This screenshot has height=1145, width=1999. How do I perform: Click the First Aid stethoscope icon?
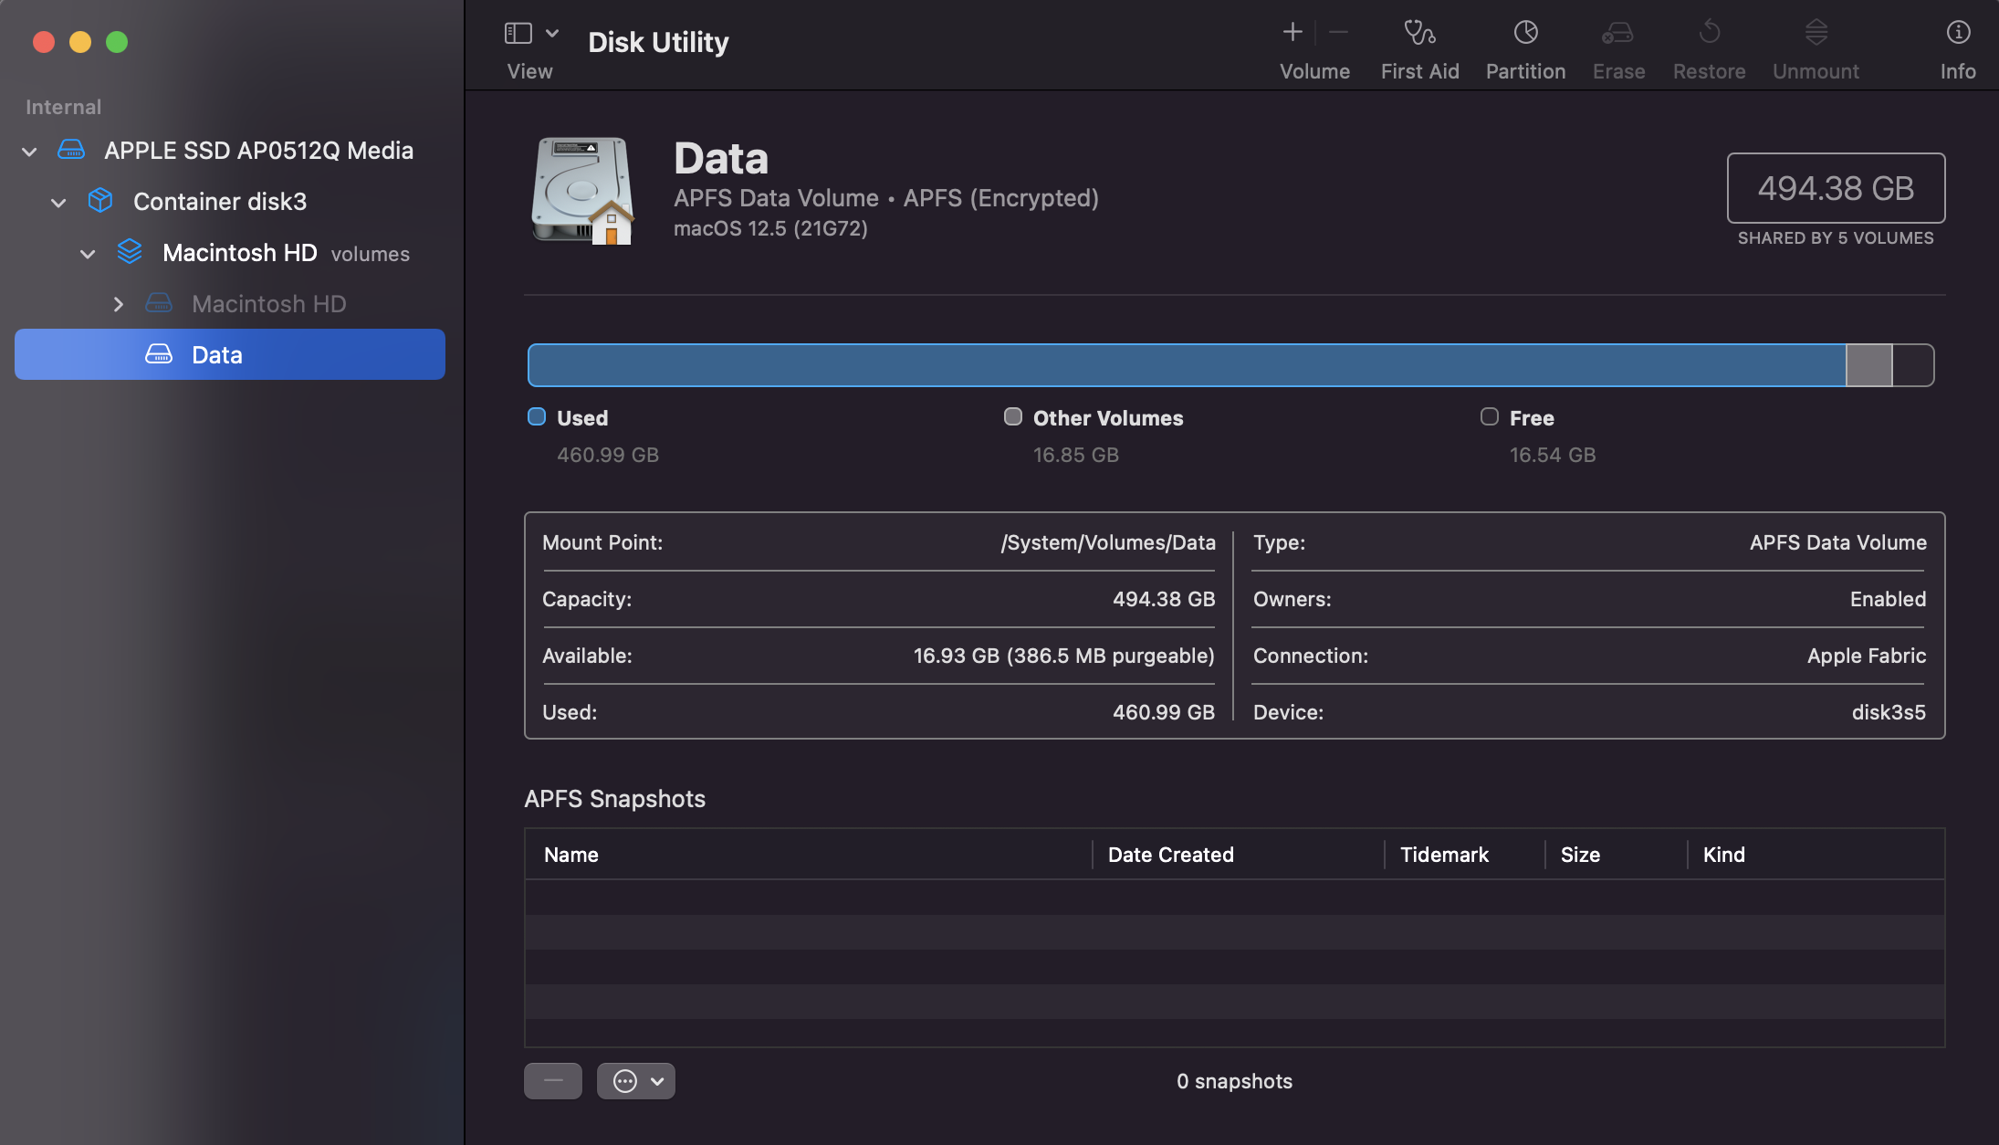pyautogui.click(x=1419, y=34)
